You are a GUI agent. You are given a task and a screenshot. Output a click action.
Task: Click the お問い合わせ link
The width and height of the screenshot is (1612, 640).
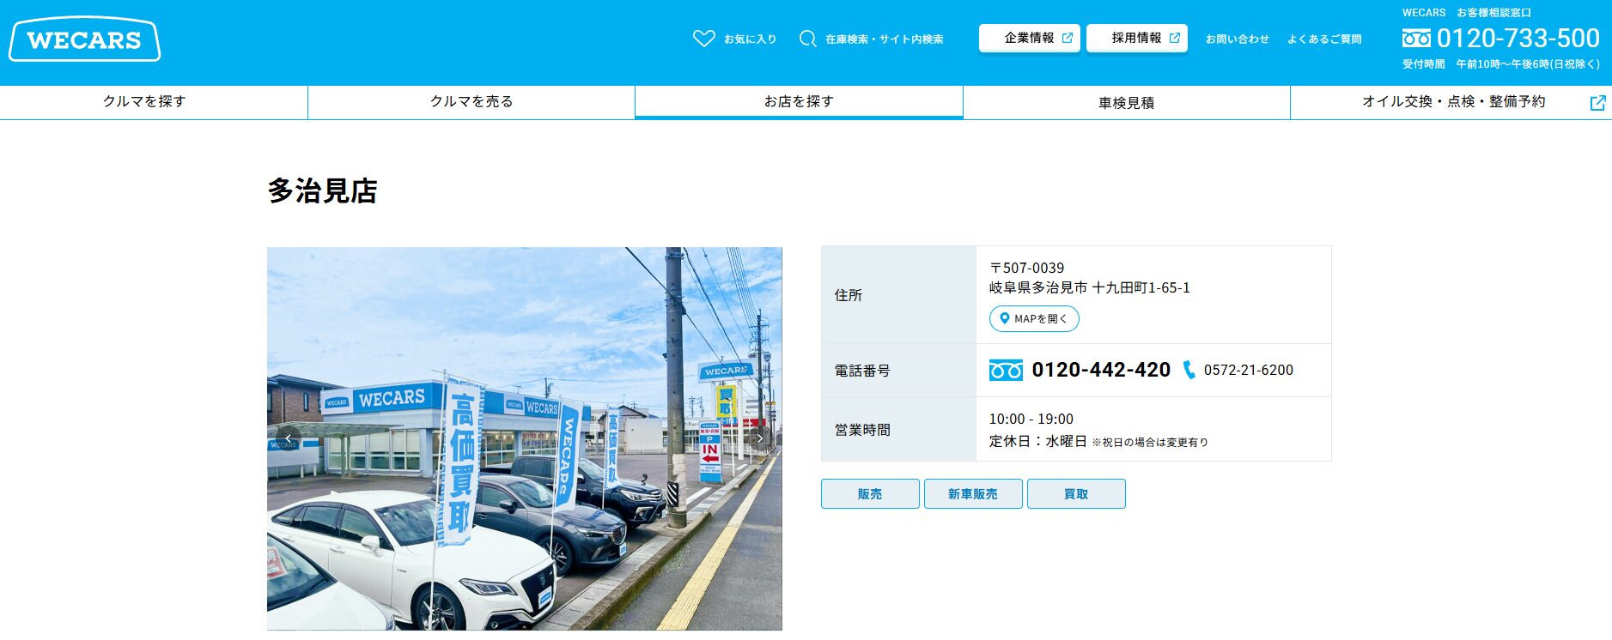1237,39
